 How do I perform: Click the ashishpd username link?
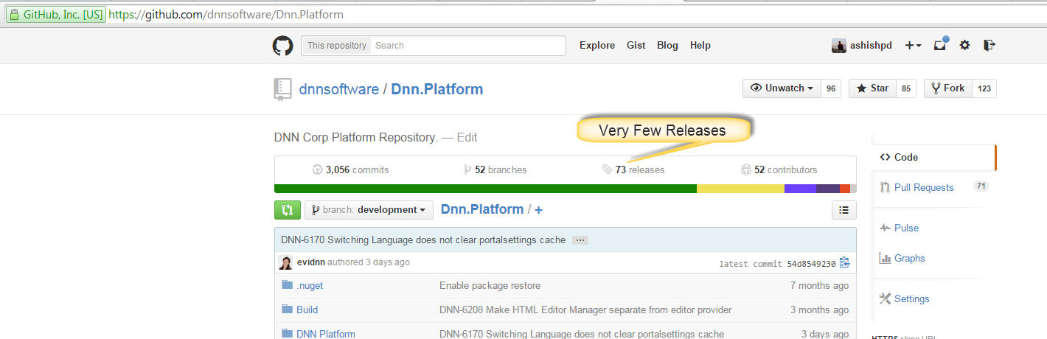click(x=871, y=46)
